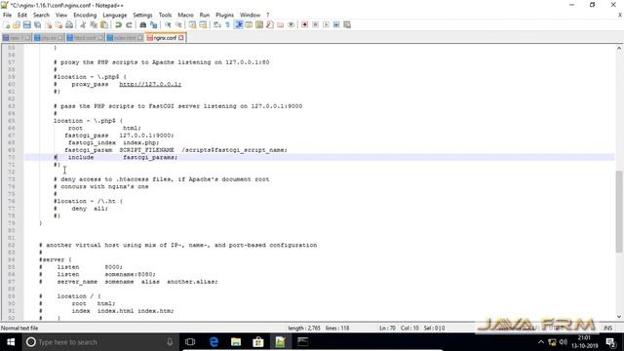Open Microsoft Edge from taskbar
The image size is (624, 351).
(x=214, y=342)
